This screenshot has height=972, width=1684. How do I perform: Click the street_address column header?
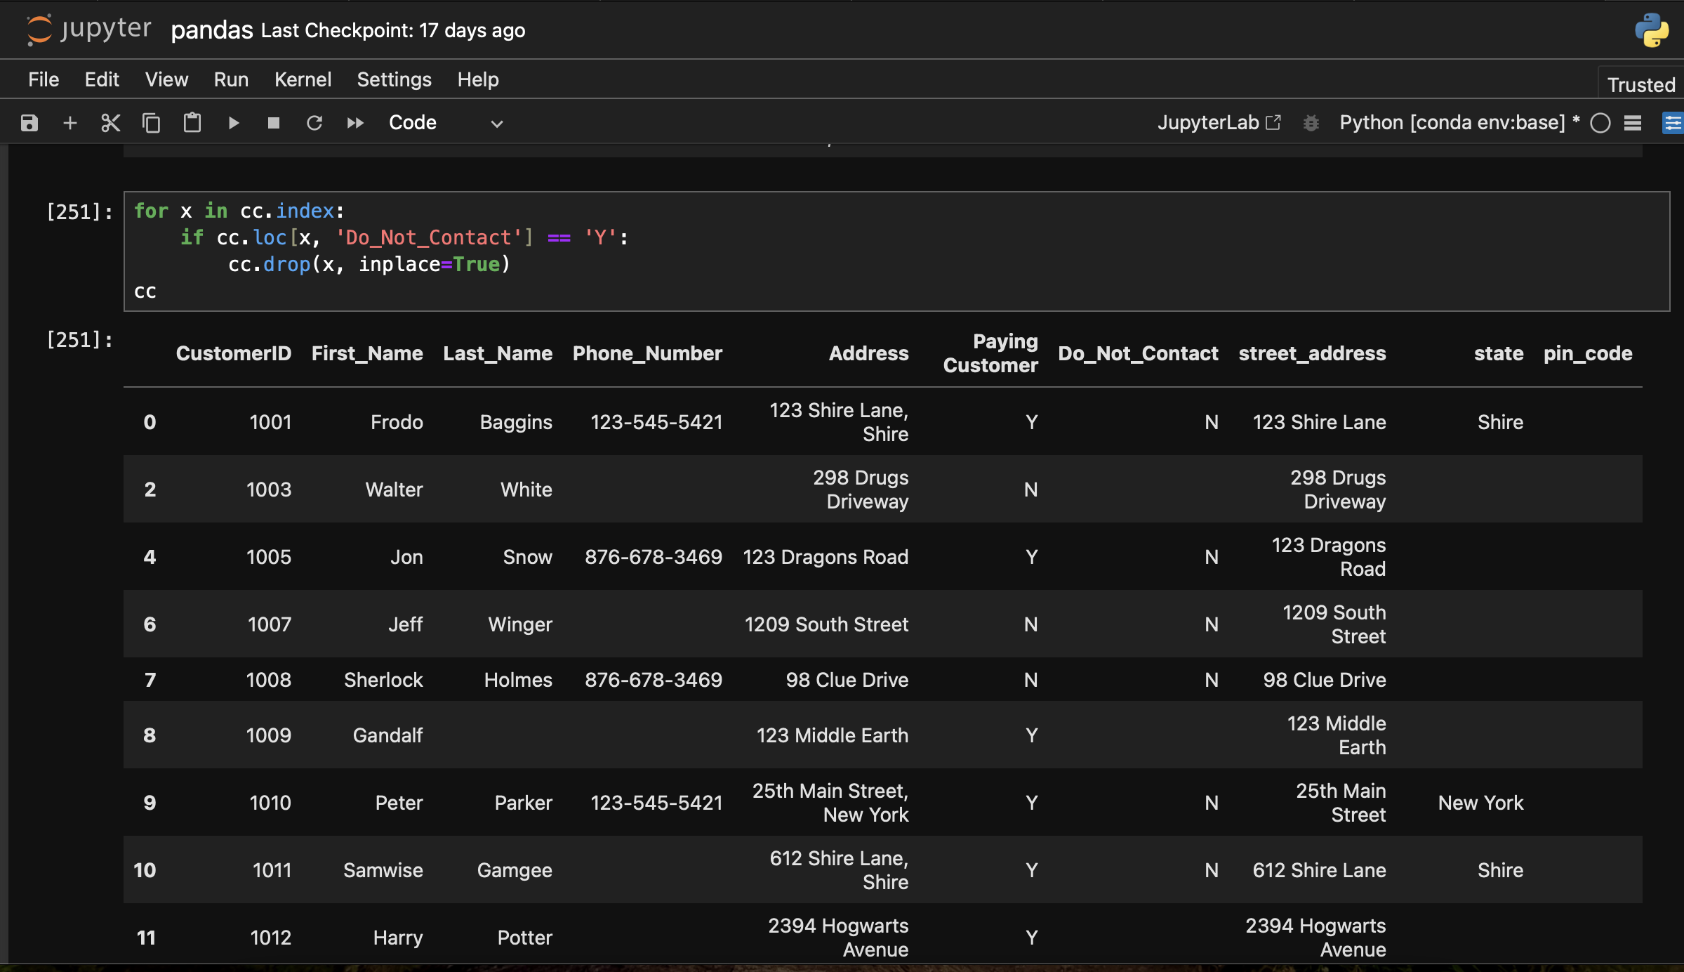click(x=1312, y=353)
